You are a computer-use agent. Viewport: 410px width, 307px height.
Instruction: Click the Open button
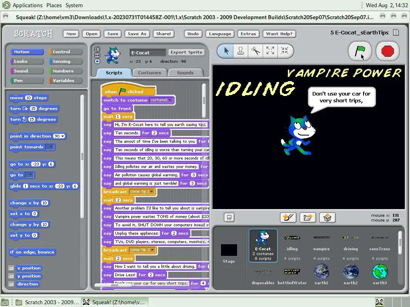(x=92, y=34)
